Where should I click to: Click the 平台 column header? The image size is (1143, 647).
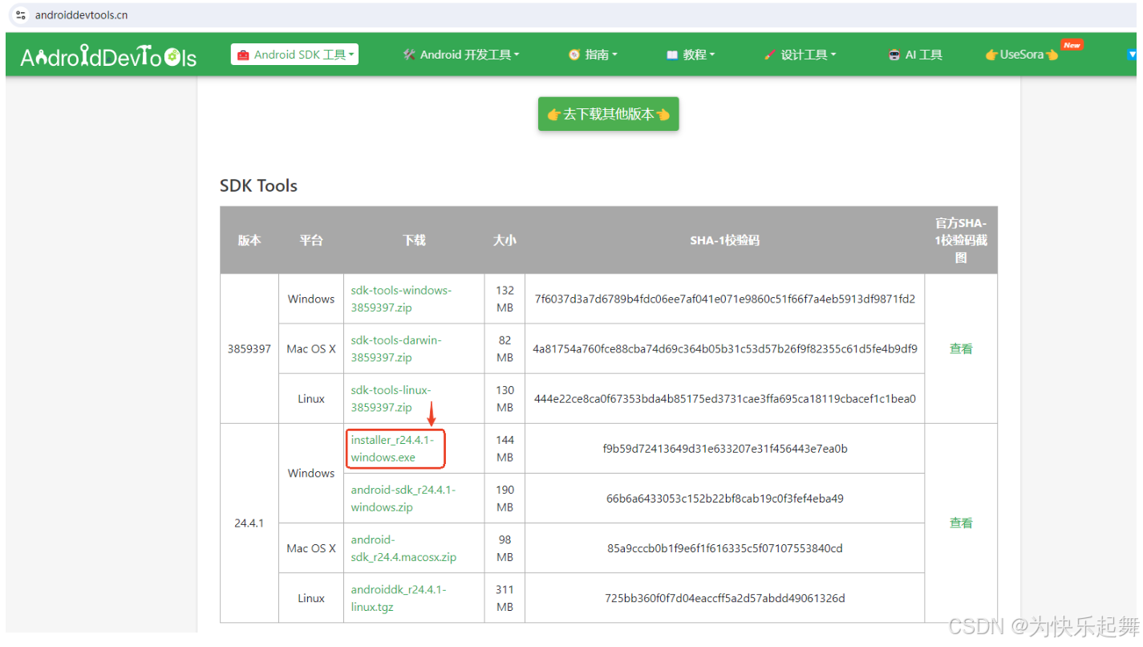(311, 240)
